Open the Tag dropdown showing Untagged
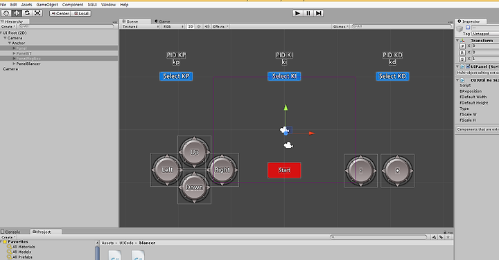499x260 pixels. (485, 34)
